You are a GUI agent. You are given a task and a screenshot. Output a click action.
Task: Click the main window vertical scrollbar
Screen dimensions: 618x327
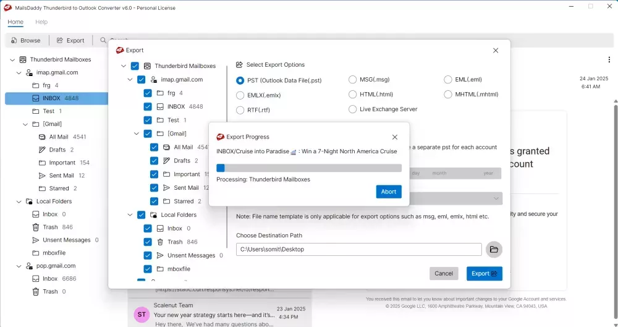[x=616, y=213]
